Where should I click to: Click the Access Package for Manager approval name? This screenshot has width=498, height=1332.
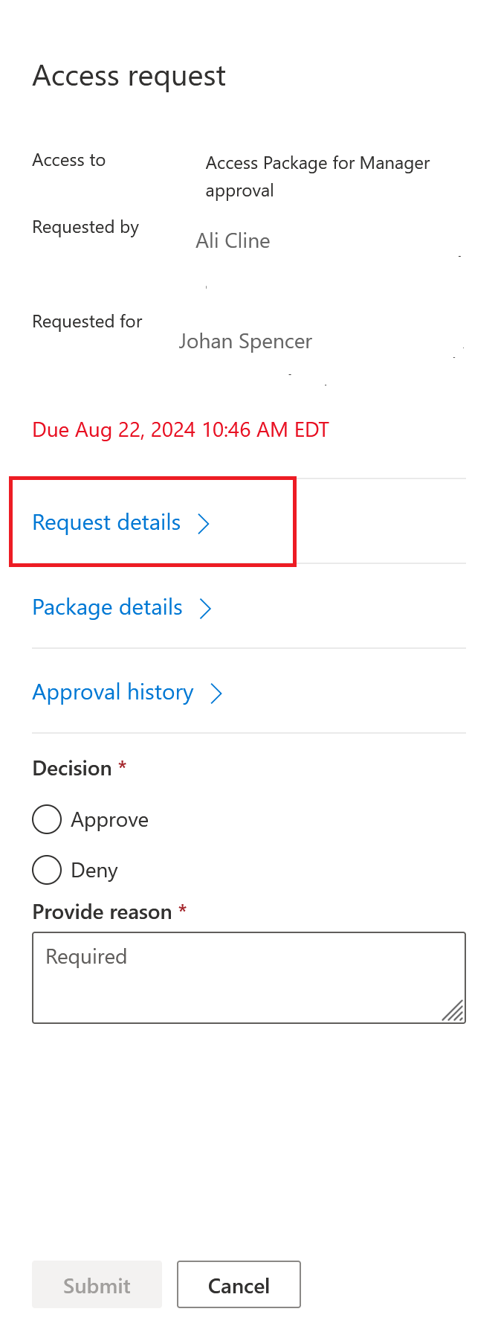pyautogui.click(x=317, y=176)
